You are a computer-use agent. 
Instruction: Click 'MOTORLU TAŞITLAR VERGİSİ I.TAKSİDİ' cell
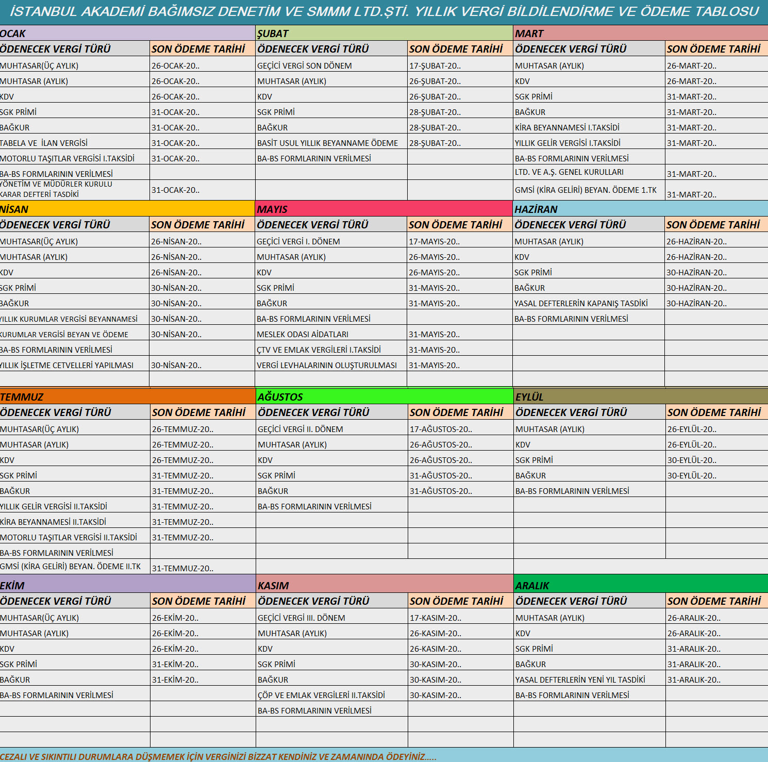[75, 157]
